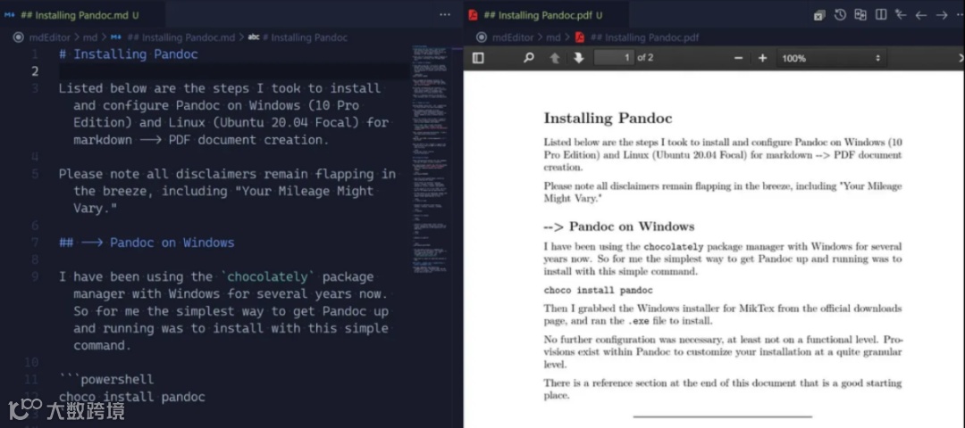Toggle the PDF viewer sidebar
Screen dimensions: 965x428
(x=477, y=58)
